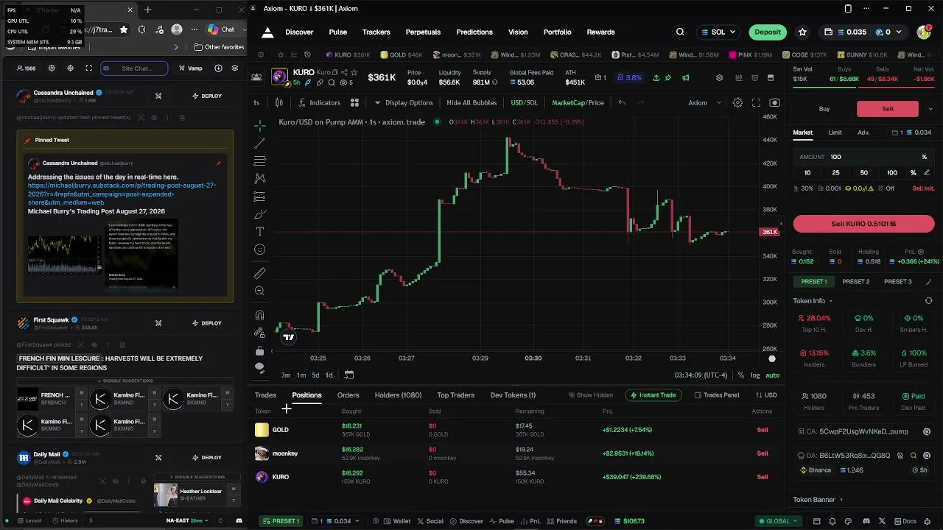This screenshot has height=530, width=943.
Task: Open the Pulse navigation tab
Action: coord(338,32)
